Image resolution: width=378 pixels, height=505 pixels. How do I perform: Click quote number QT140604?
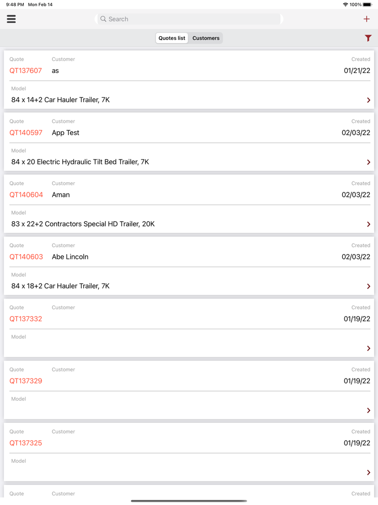[25, 195]
